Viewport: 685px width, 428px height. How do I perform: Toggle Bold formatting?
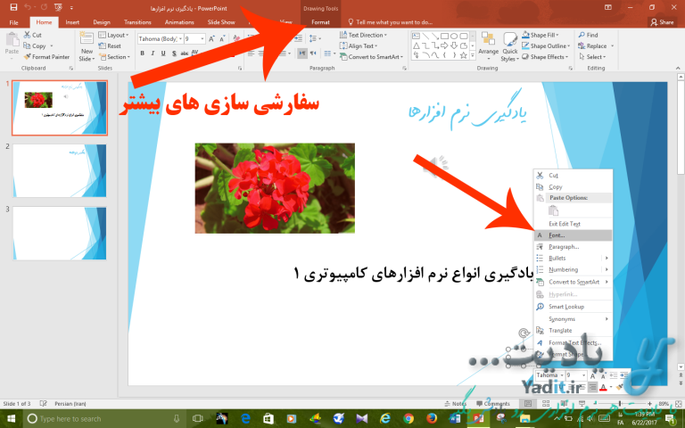coord(142,53)
